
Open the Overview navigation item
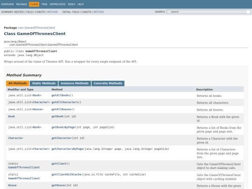click(7, 4)
